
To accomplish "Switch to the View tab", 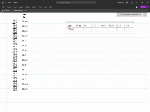I will tap(40, 7).
